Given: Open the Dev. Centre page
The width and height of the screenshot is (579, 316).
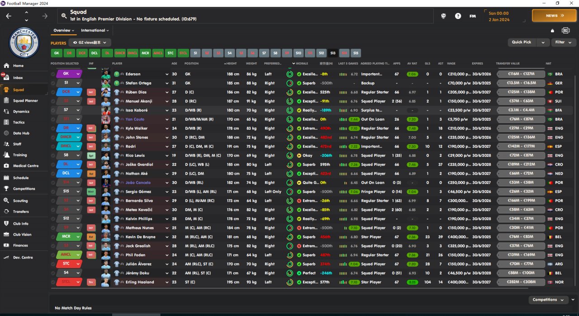Looking at the screenshot, I should tap(23, 257).
